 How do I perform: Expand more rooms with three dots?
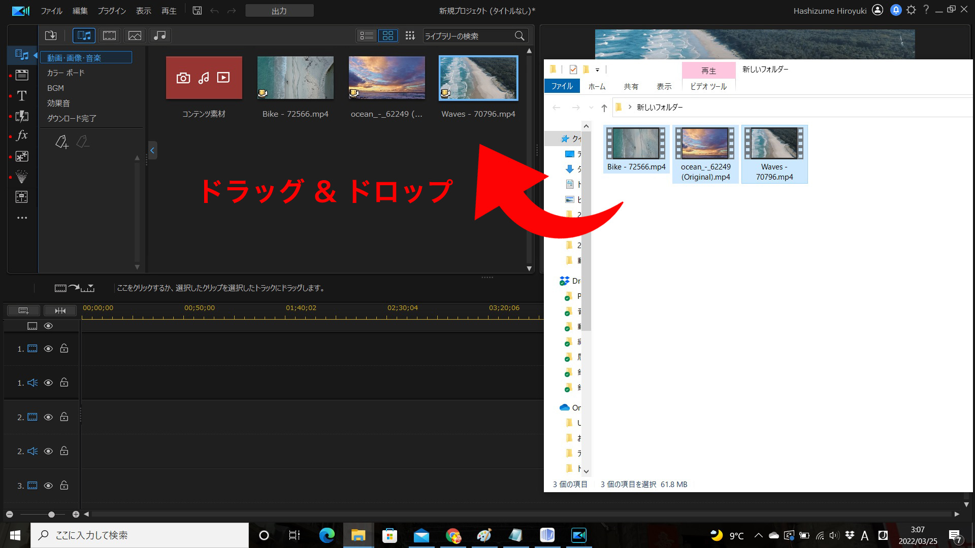(22, 218)
